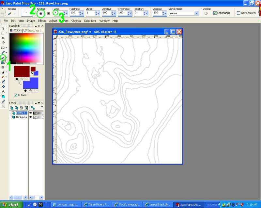Click the New Raster Layer icon
Viewport: 261px width, 208px height.
coord(11,108)
